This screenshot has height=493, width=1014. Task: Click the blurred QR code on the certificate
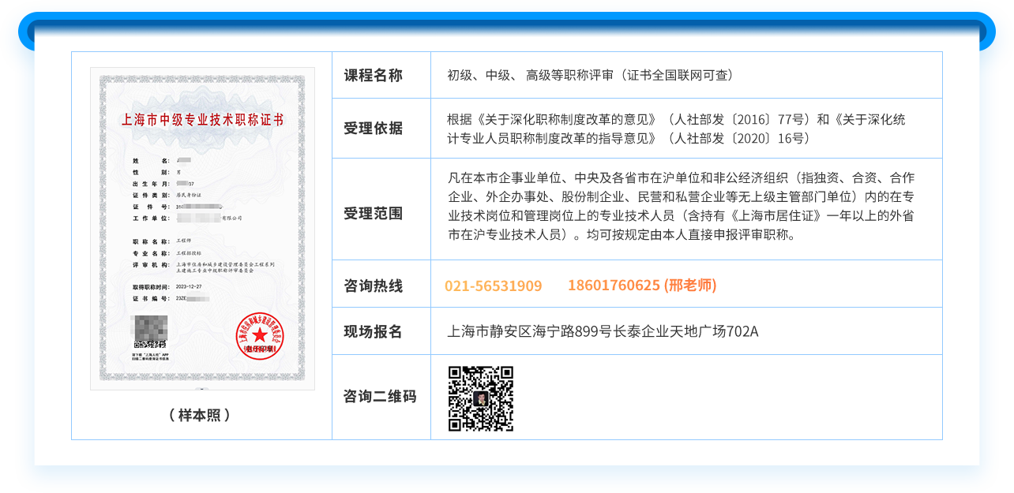click(x=150, y=331)
